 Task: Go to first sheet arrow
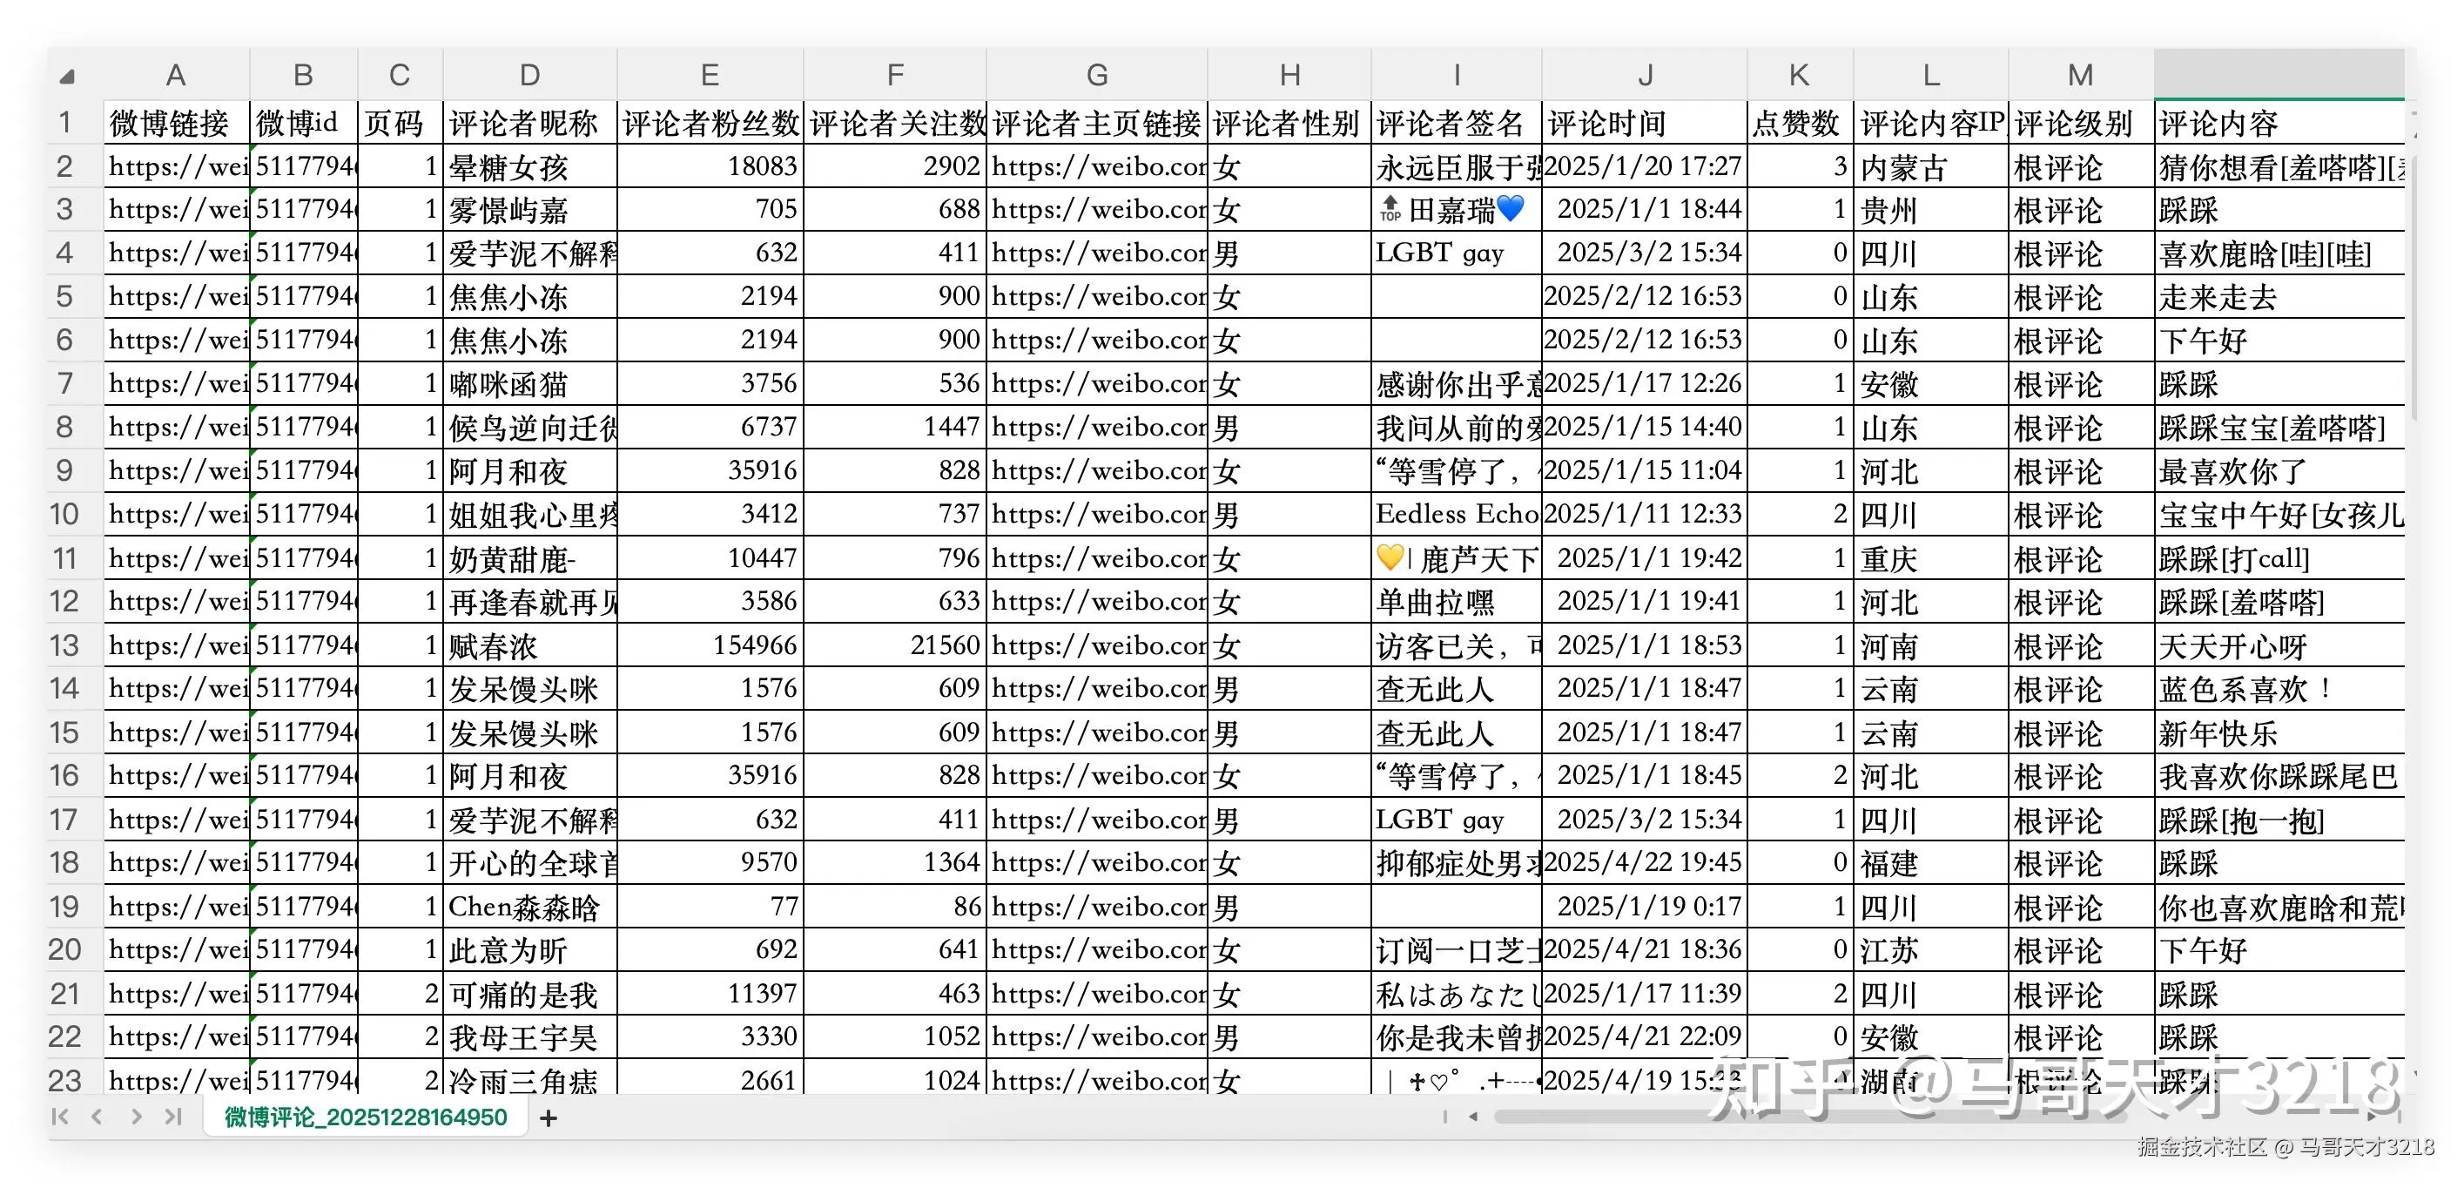pyautogui.click(x=60, y=1117)
